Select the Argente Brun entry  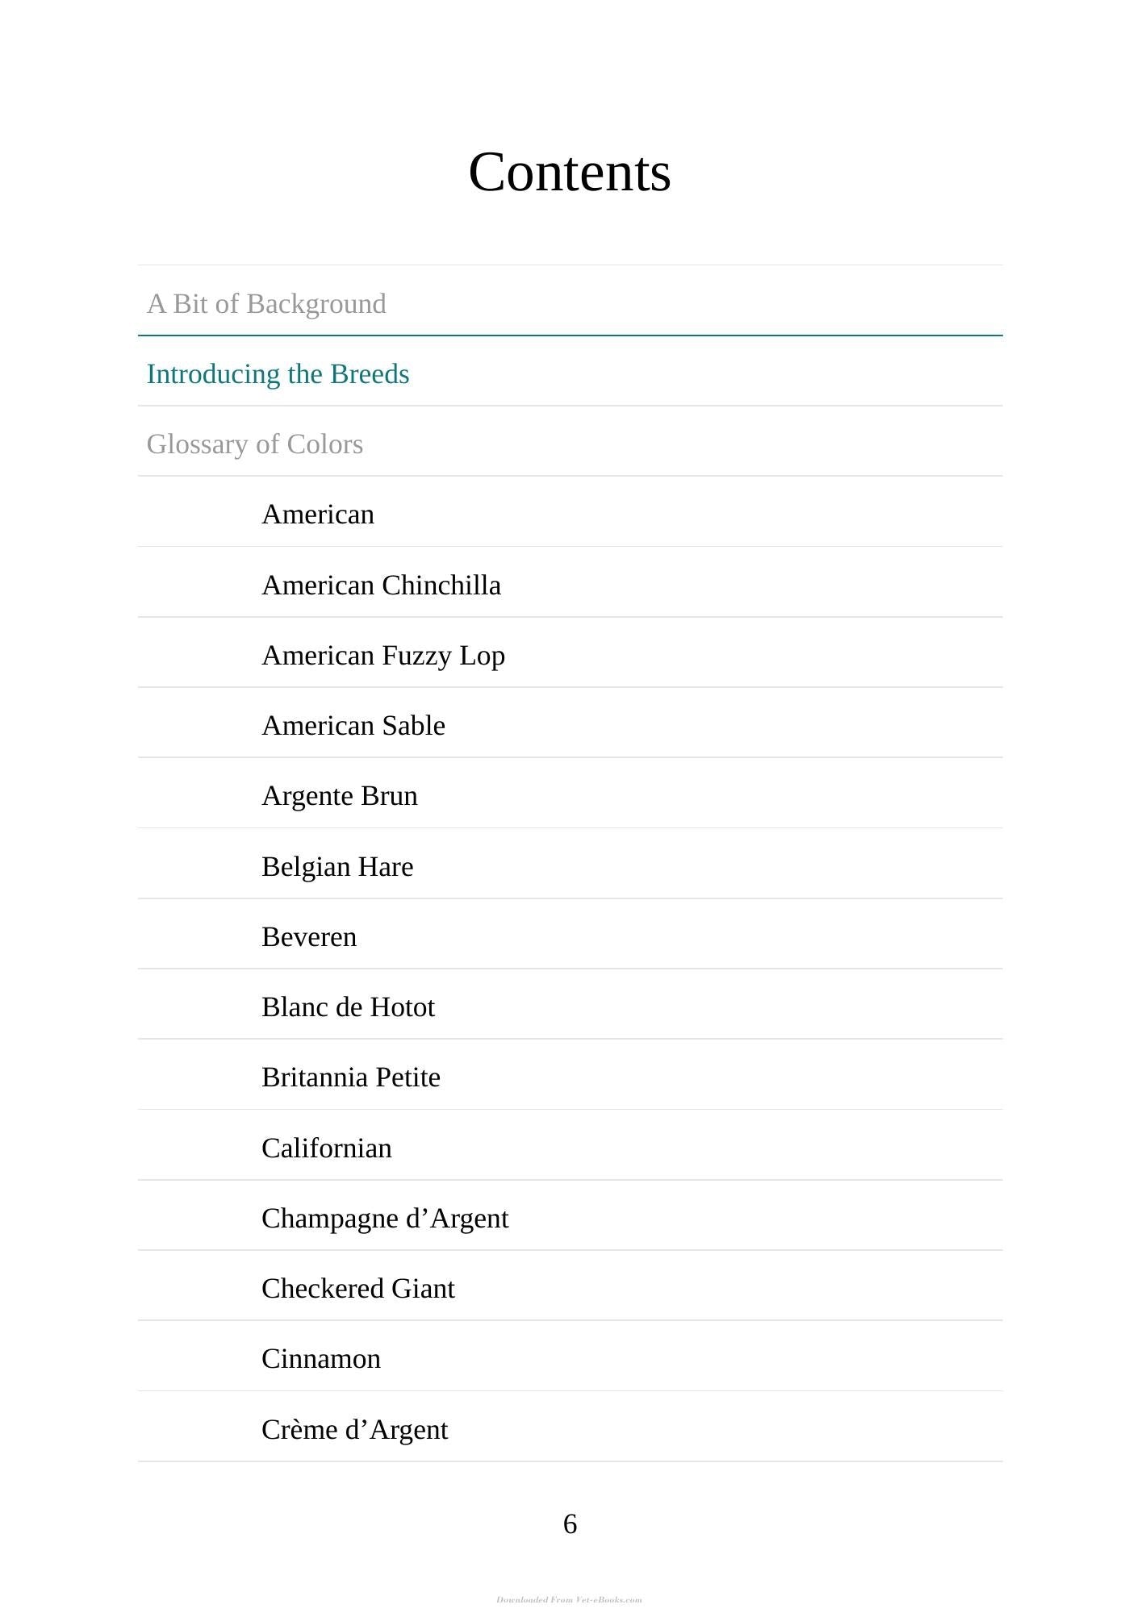tap(340, 796)
